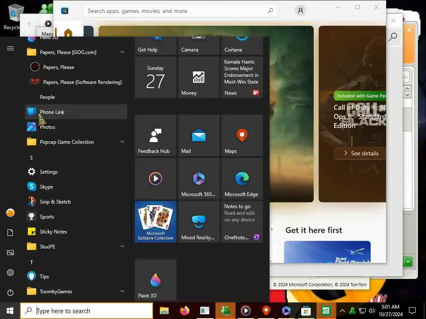
Task: Open Feedback Hub tile
Action: [x=156, y=135]
